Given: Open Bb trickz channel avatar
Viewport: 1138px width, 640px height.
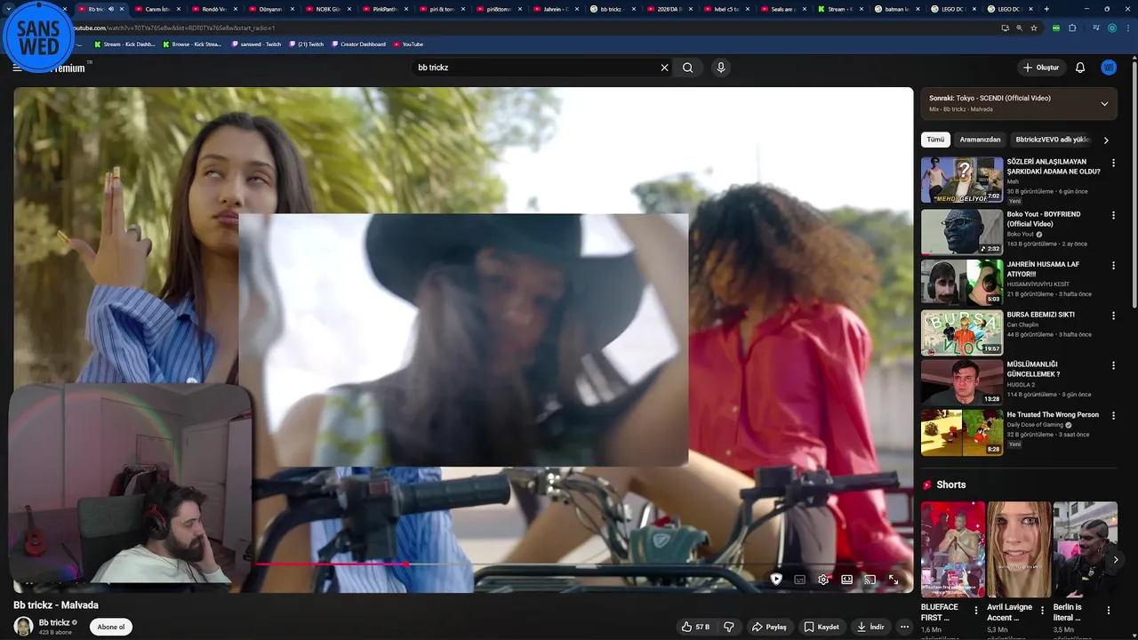Looking at the screenshot, I should click(24, 627).
